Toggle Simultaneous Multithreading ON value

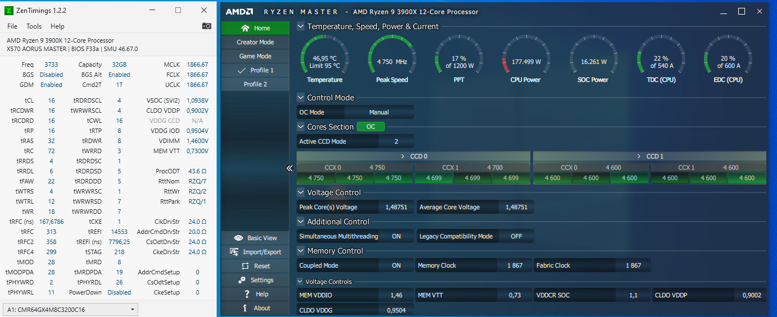[396, 236]
